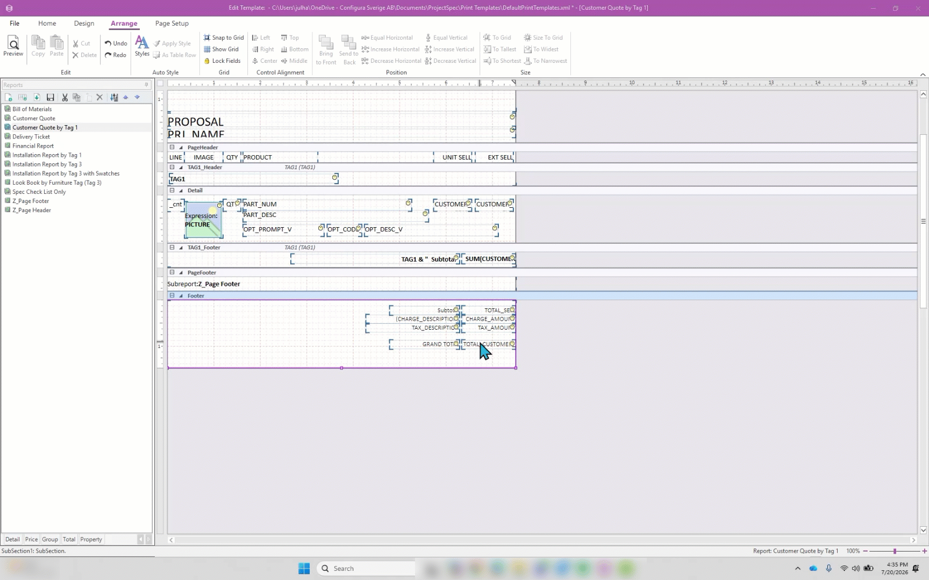Click the Redo button
Screen dimensions: 929x580
(x=116, y=55)
